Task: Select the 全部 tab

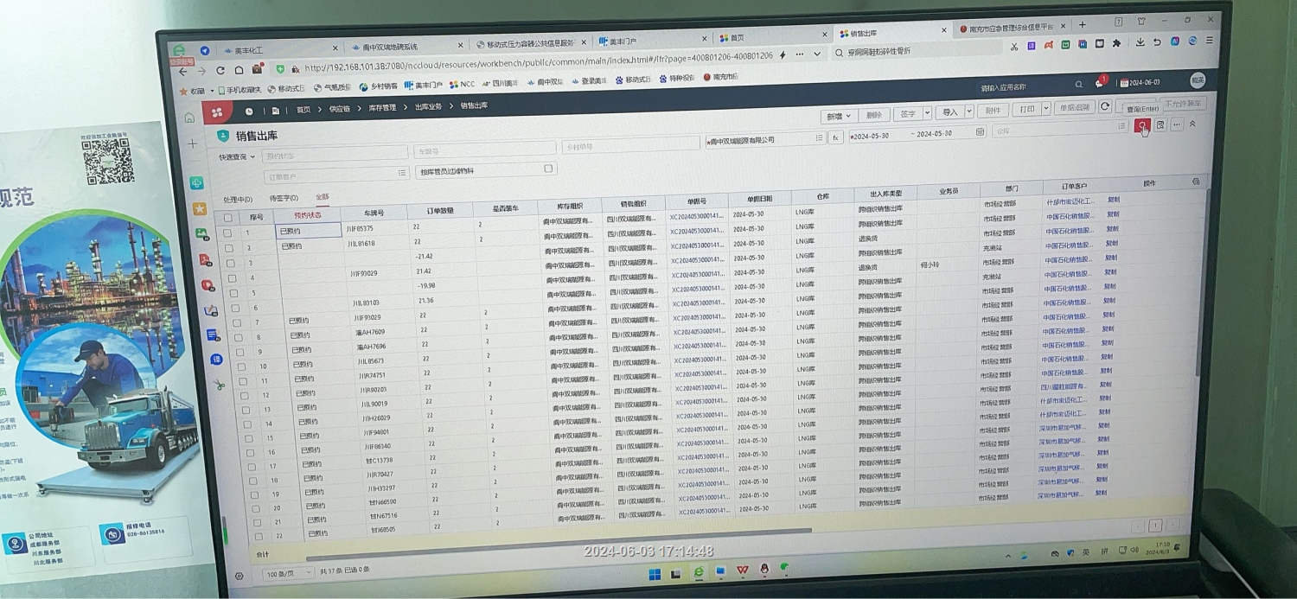Action: [323, 197]
